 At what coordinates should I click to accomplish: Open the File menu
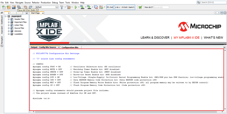[2, 3]
